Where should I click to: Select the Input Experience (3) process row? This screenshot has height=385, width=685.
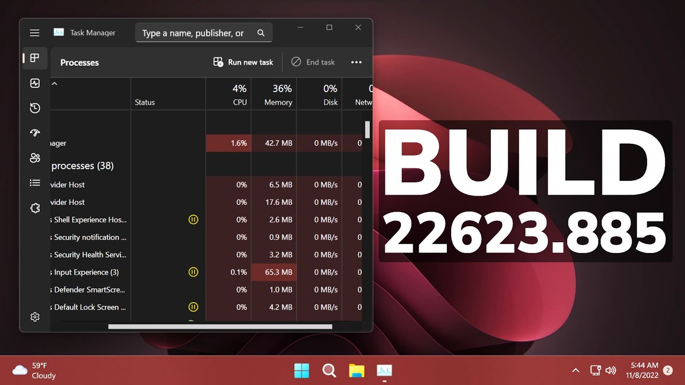[x=207, y=272]
